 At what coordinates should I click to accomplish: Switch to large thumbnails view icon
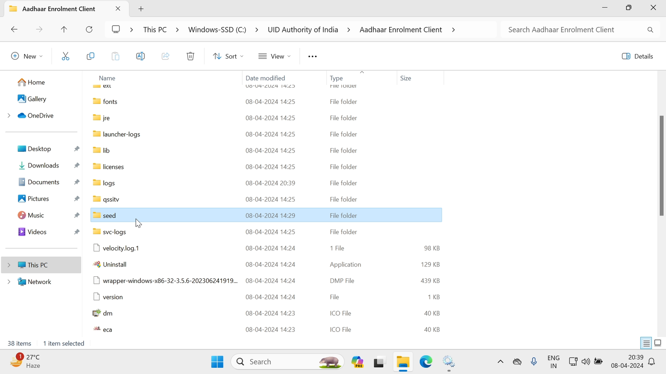(x=658, y=343)
